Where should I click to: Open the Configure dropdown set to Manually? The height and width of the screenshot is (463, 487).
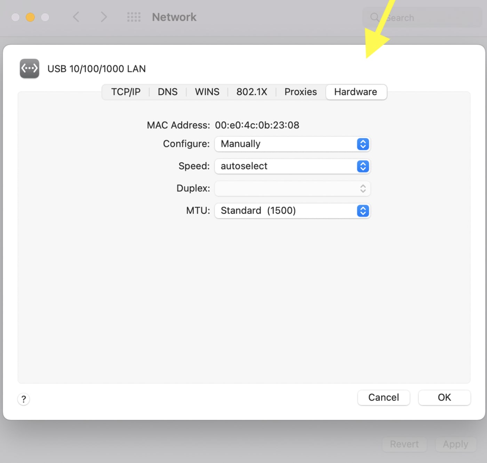[292, 144]
